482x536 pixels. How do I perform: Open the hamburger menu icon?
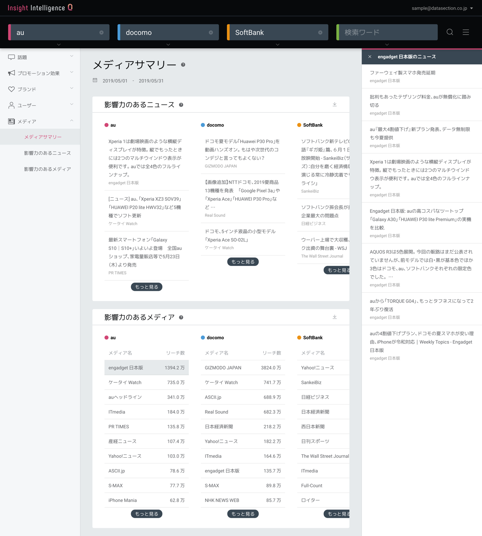point(466,32)
